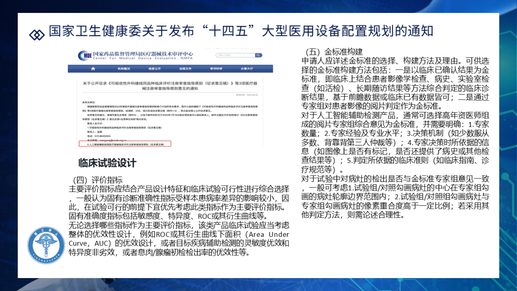Click the paragraph starting 申请人应详述金标准

395,84
